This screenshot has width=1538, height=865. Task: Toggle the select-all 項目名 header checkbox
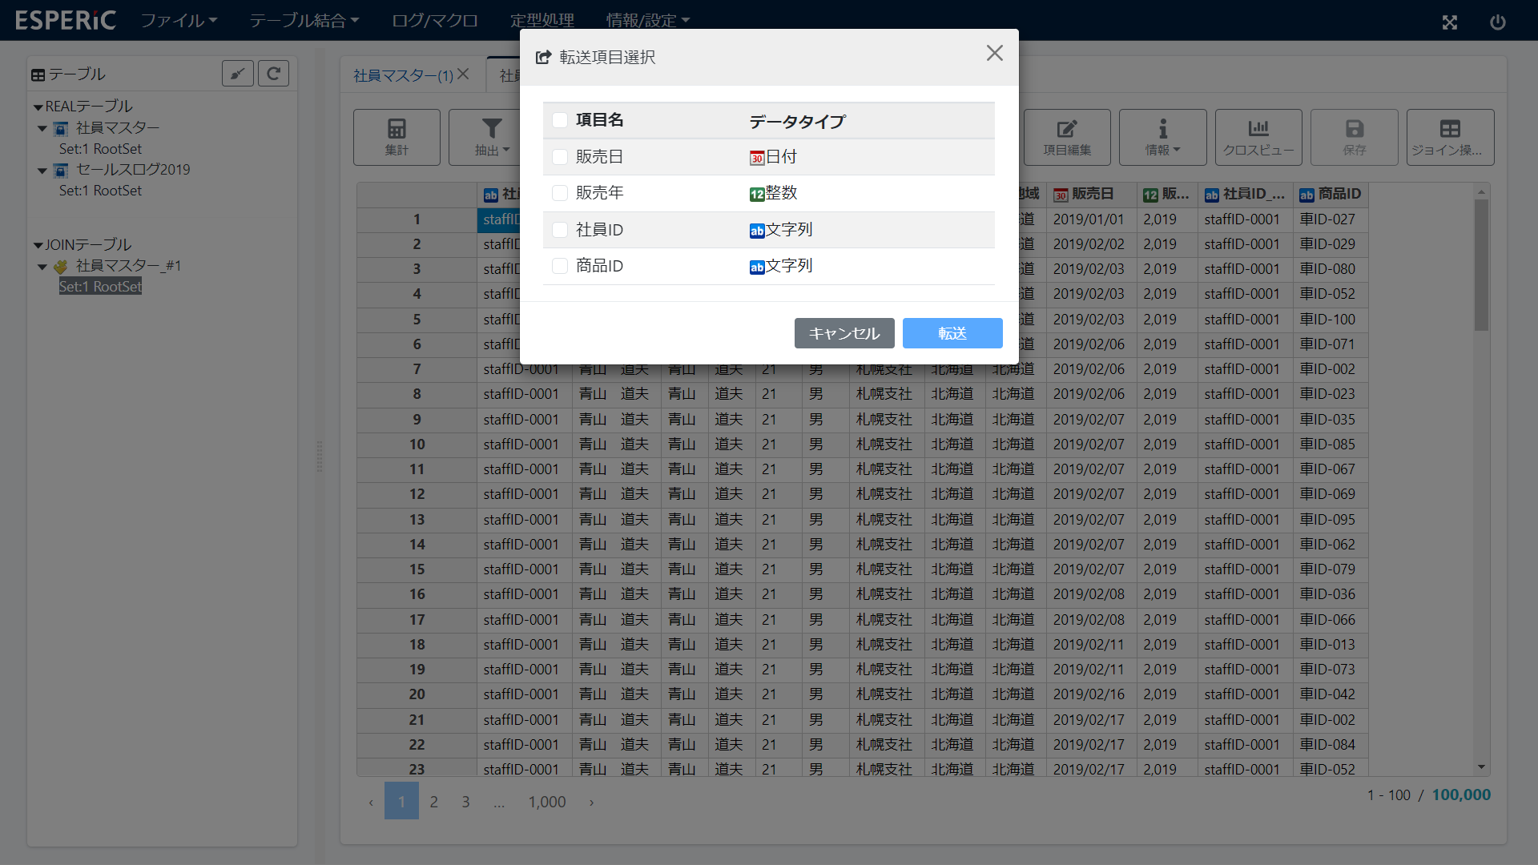(560, 120)
